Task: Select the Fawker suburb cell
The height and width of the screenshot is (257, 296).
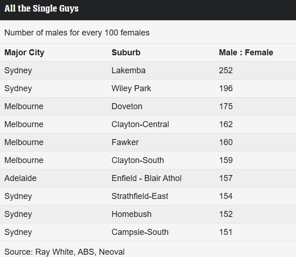Action: [125, 142]
